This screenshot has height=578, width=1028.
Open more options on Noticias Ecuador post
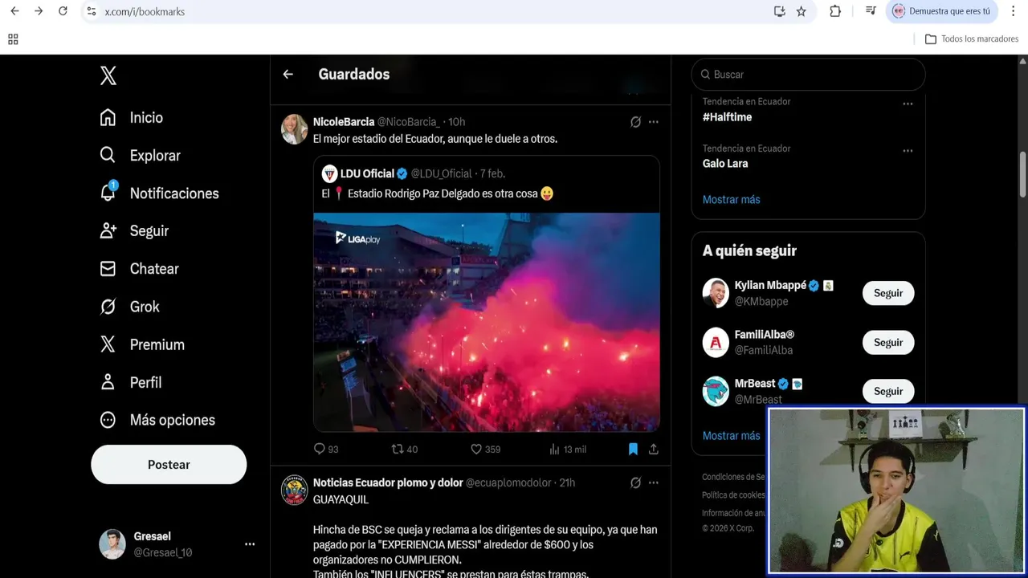click(x=654, y=482)
